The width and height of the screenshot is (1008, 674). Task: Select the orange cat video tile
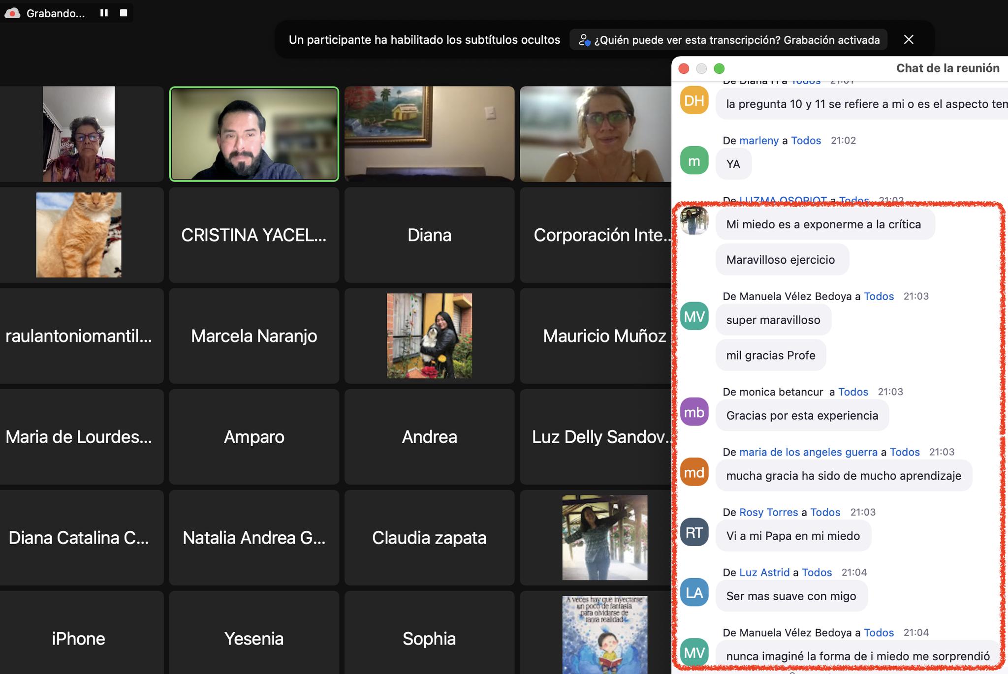click(x=79, y=235)
